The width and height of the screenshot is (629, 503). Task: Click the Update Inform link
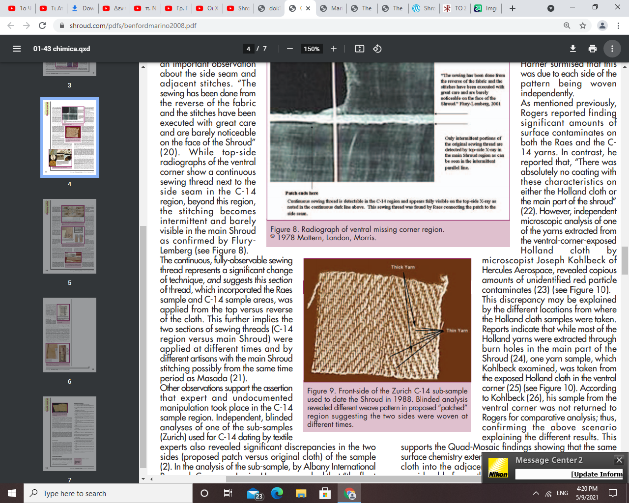(x=597, y=474)
